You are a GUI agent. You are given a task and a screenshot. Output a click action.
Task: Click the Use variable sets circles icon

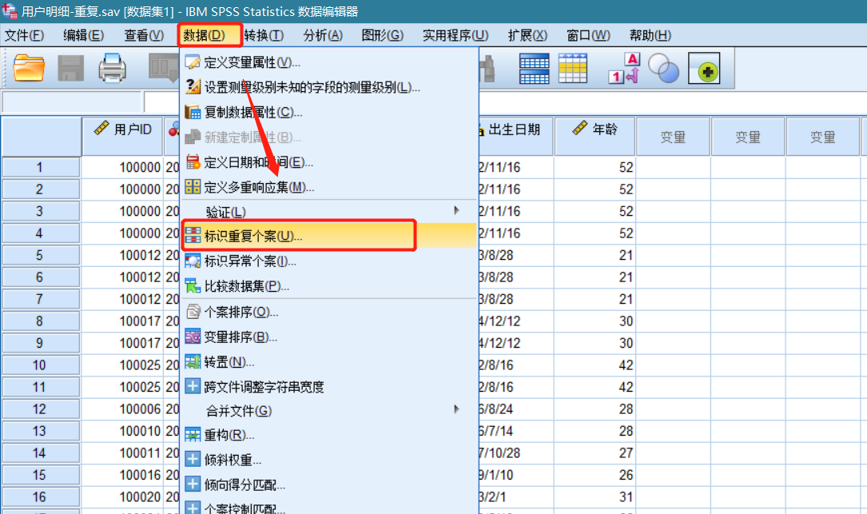click(x=663, y=69)
